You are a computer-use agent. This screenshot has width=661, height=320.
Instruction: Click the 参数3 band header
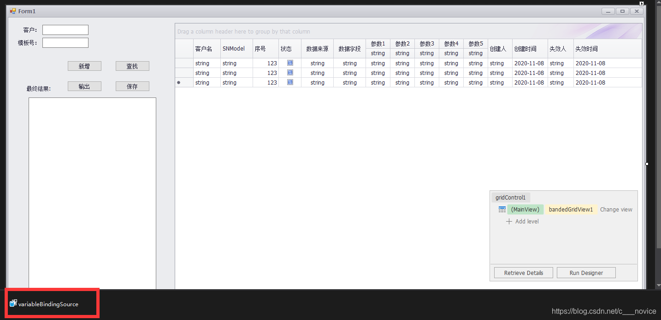point(427,44)
